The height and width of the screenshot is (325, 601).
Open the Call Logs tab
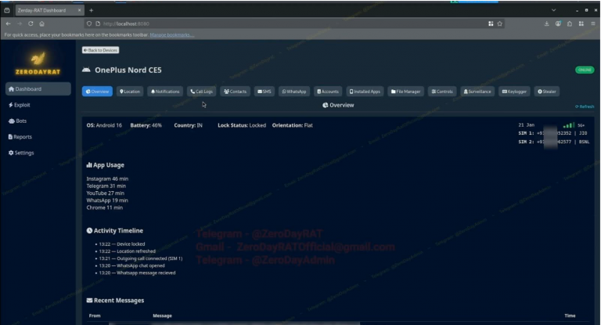202,92
